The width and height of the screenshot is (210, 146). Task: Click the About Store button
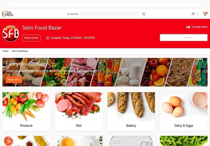coord(31,38)
